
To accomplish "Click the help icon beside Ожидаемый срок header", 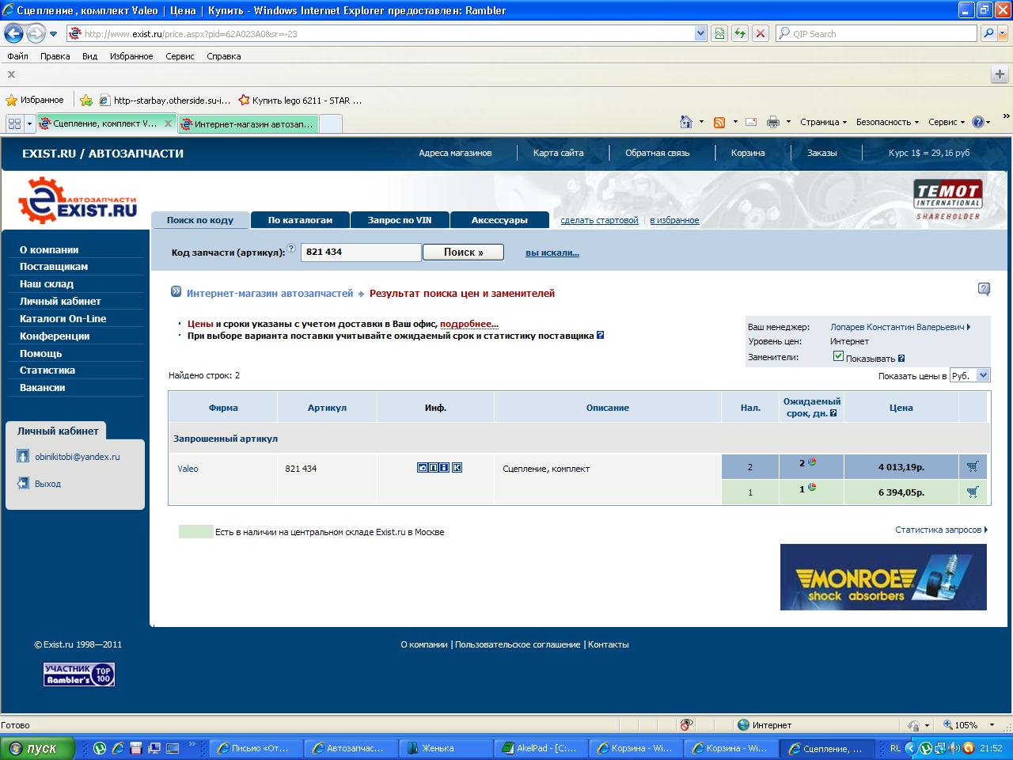I will pos(833,413).
